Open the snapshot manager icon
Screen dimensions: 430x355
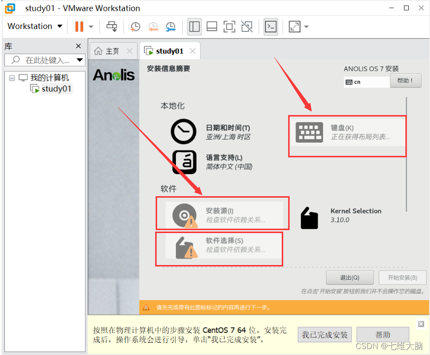click(x=170, y=27)
